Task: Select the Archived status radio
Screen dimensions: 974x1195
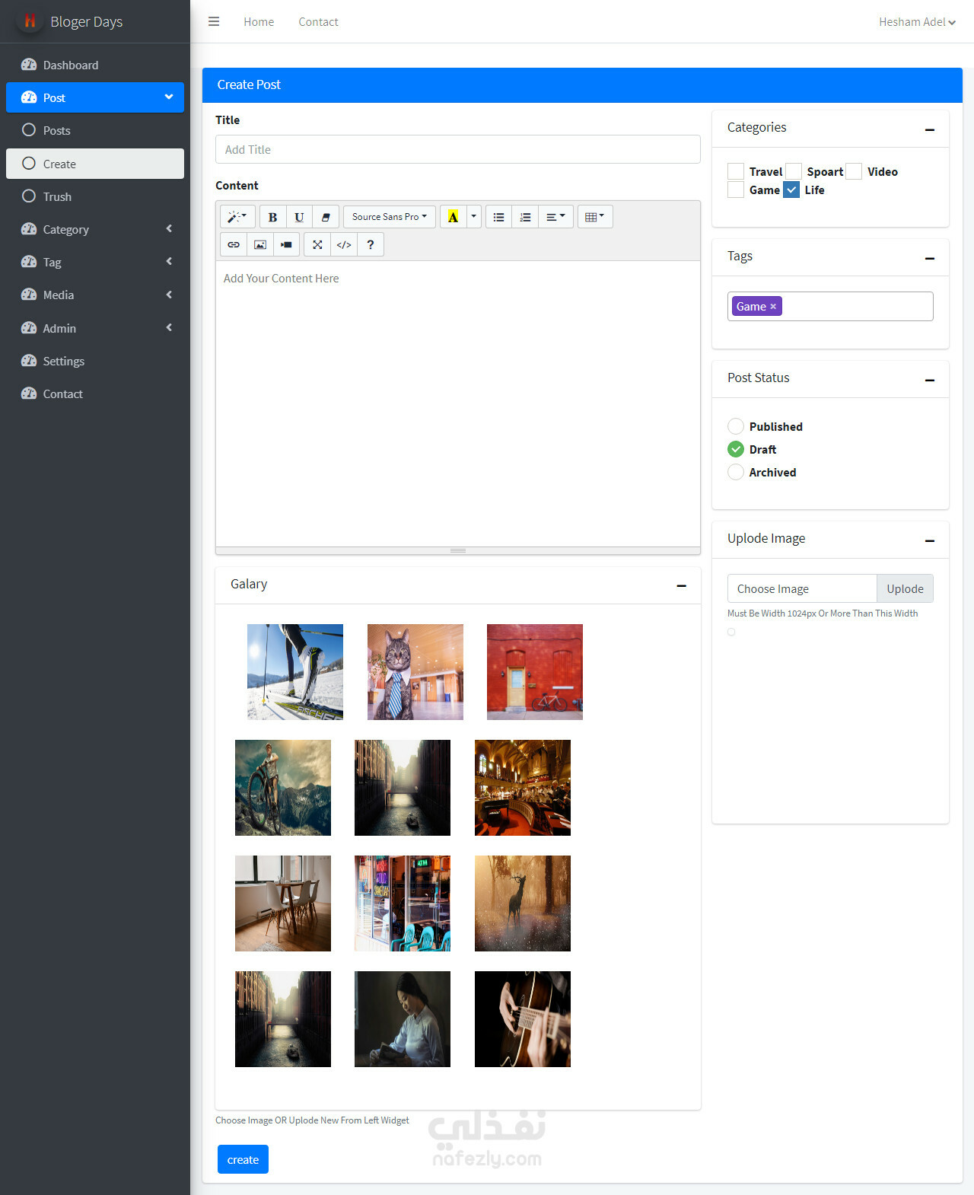Action: point(736,472)
